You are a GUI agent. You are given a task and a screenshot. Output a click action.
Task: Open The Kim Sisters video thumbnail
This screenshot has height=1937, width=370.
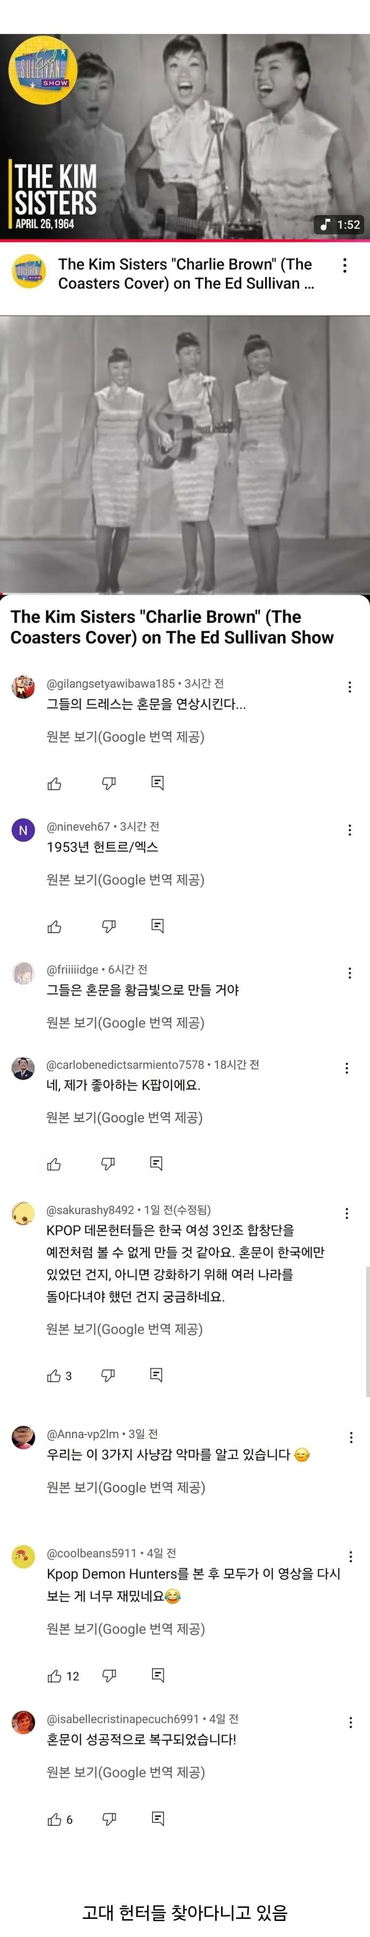click(185, 135)
